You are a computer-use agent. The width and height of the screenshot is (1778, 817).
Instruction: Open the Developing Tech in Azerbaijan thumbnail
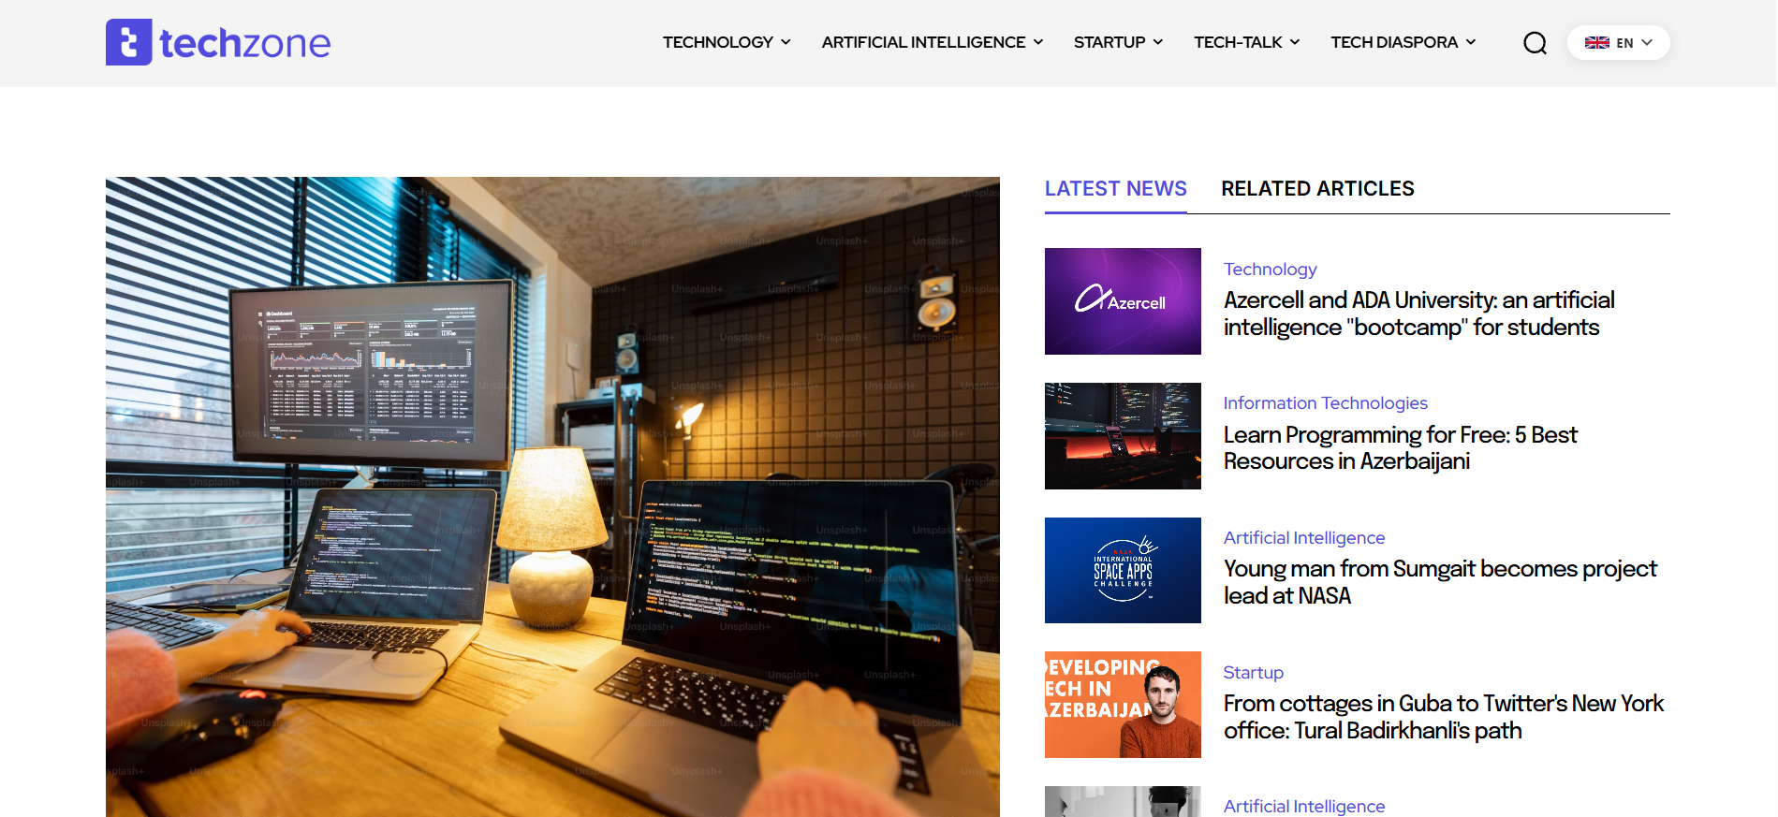click(1123, 705)
